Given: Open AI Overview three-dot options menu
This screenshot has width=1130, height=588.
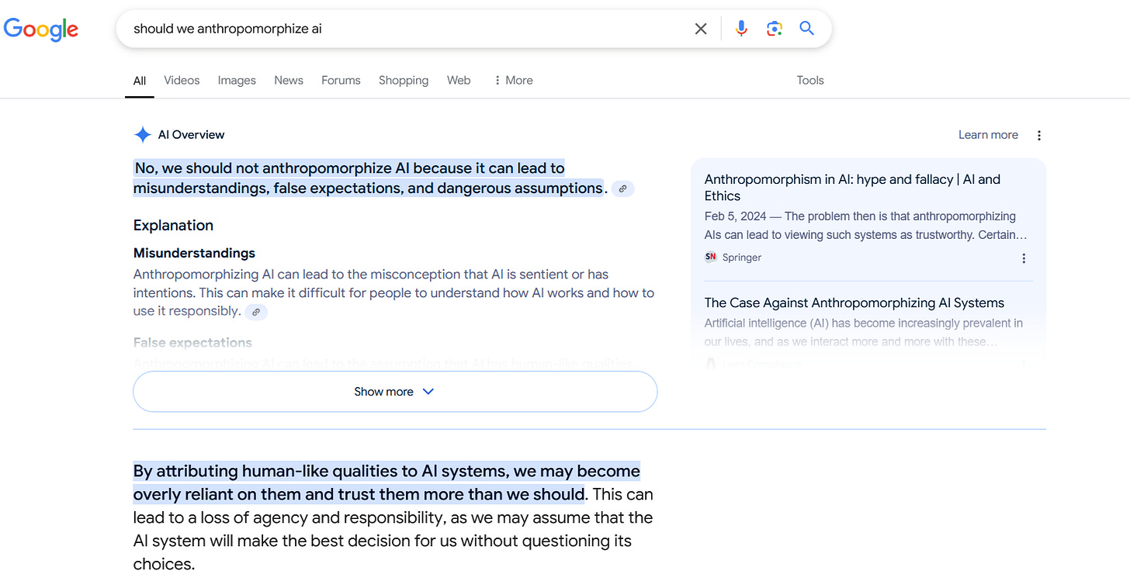Looking at the screenshot, I should tap(1039, 135).
